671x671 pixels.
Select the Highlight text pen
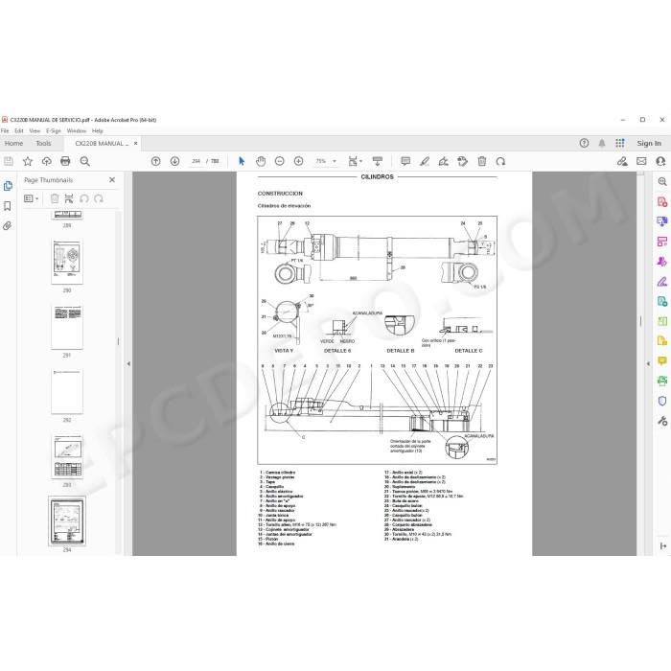click(425, 161)
